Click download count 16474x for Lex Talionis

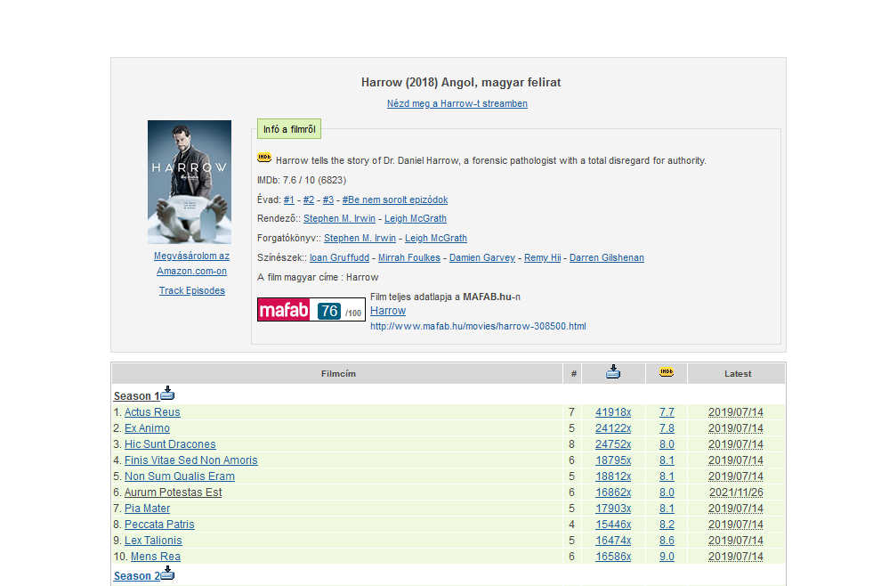pyautogui.click(x=613, y=541)
